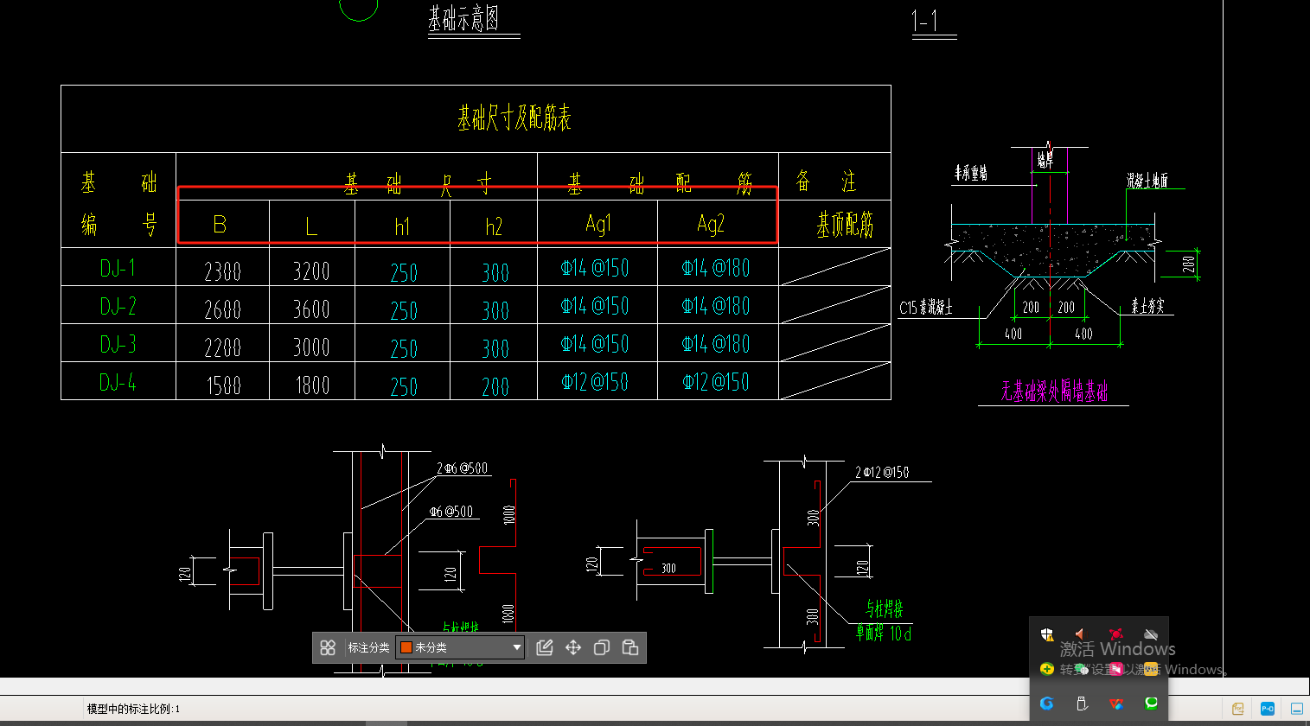Click the paste annotation icon
The width and height of the screenshot is (1310, 726).
coord(630,647)
